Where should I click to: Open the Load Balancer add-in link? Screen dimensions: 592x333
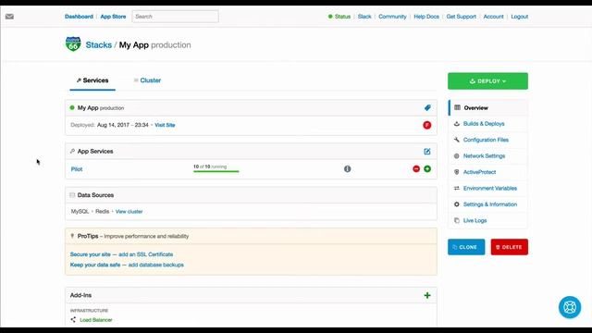tap(96, 320)
